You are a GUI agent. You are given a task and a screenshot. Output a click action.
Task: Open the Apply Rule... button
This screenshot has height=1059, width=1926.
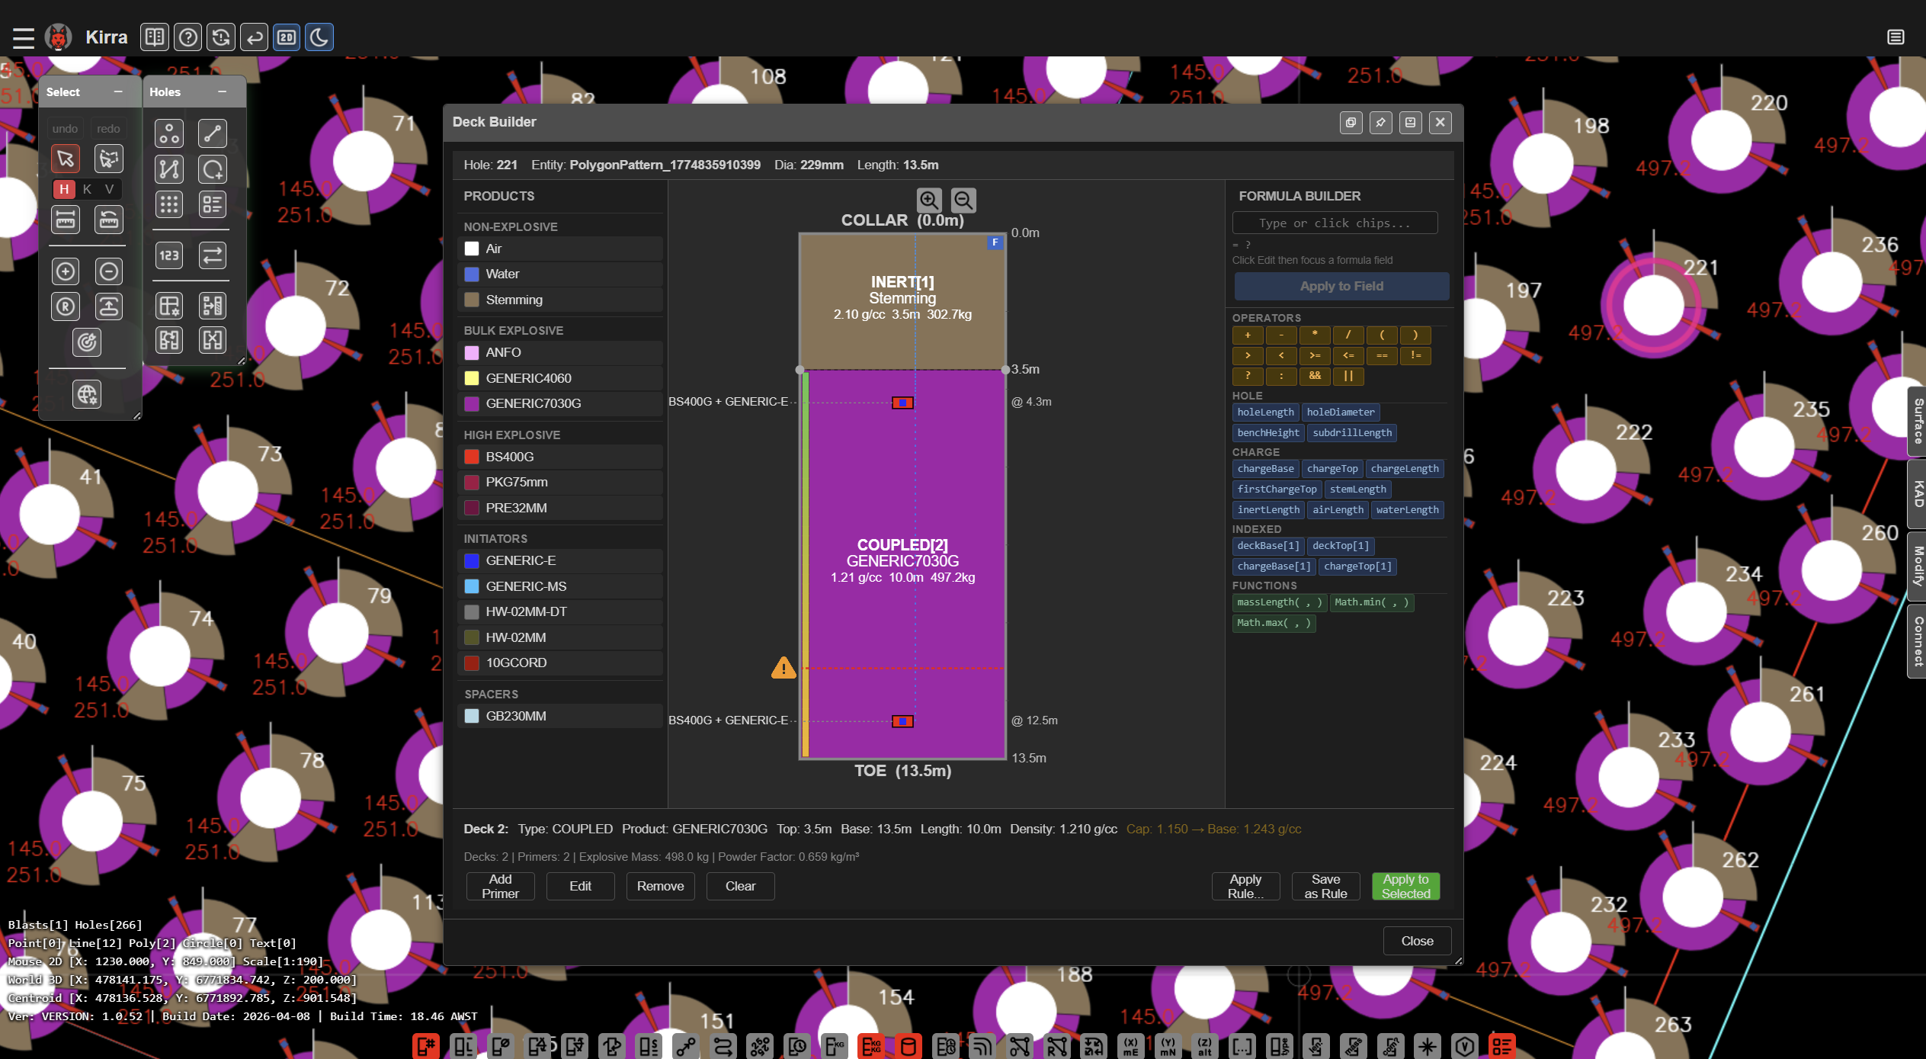tap(1245, 886)
